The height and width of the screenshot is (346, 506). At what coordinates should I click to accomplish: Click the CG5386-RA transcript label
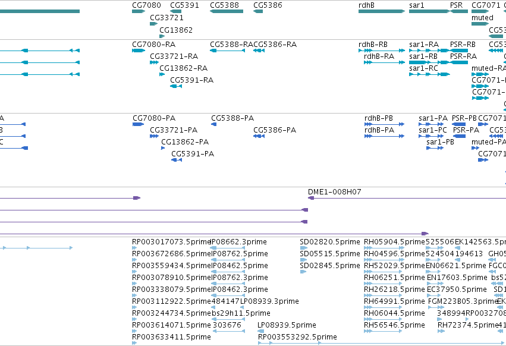[x=275, y=44]
